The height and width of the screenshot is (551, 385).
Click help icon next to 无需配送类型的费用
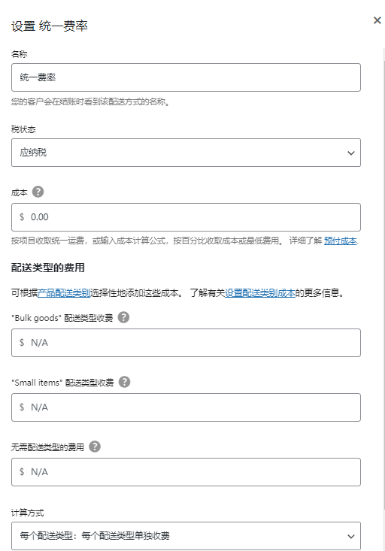(95, 447)
